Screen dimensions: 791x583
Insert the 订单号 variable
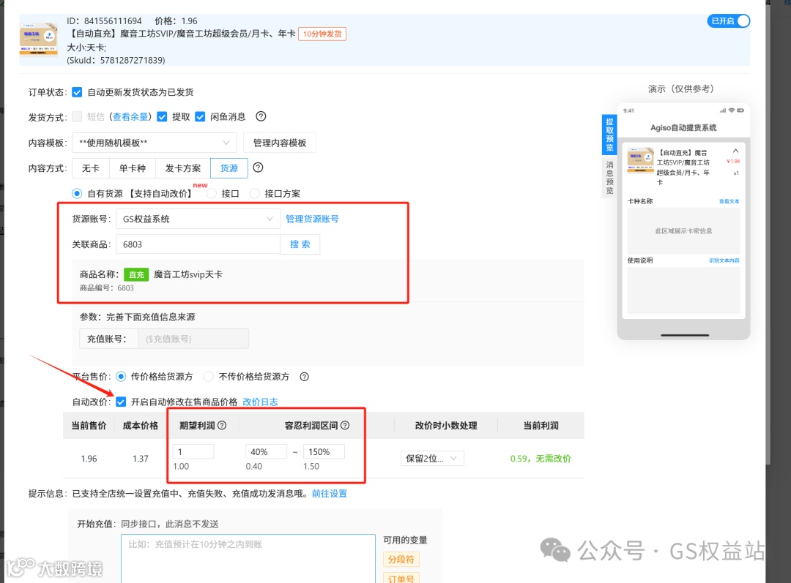[x=401, y=579]
